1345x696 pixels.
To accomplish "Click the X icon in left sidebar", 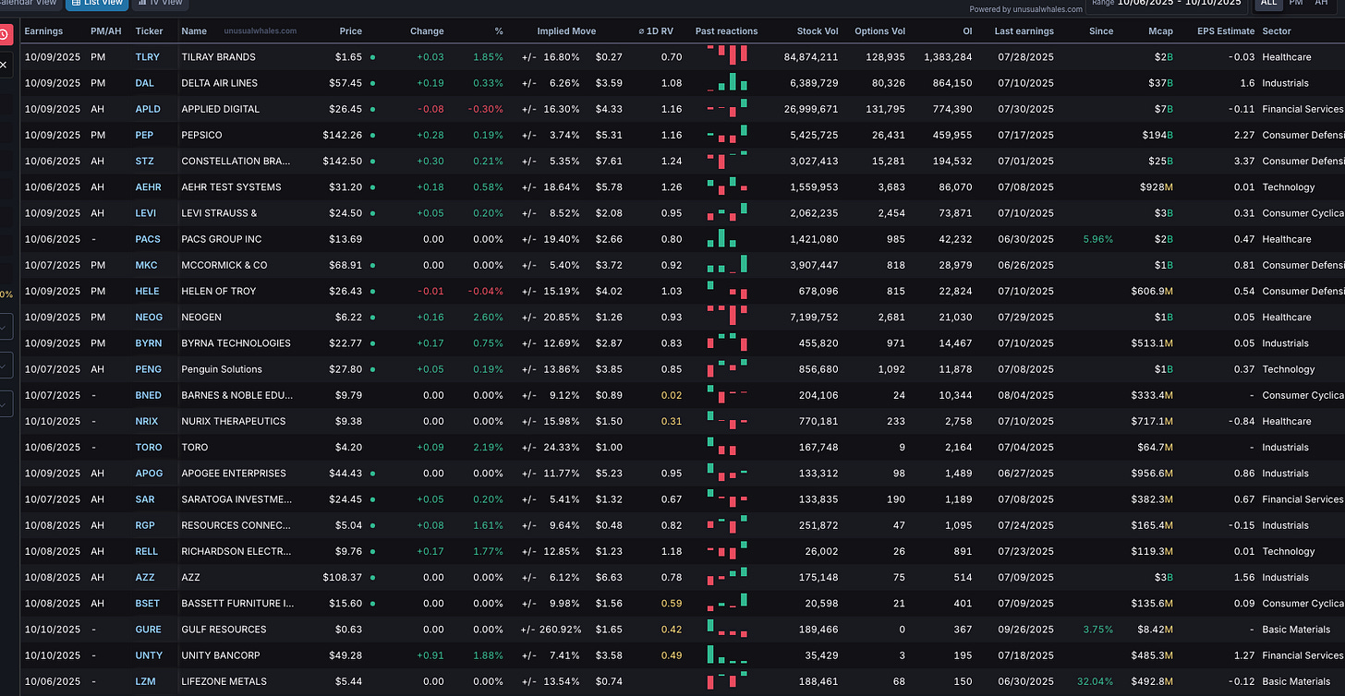I will point(4,65).
